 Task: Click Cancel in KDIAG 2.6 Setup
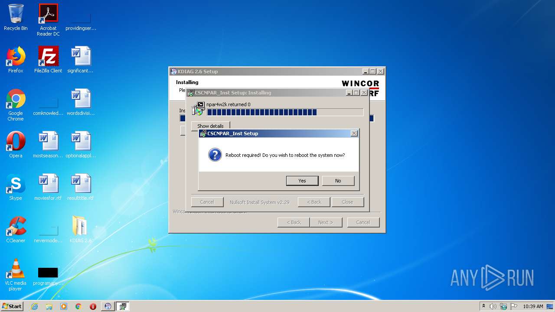[x=363, y=222]
